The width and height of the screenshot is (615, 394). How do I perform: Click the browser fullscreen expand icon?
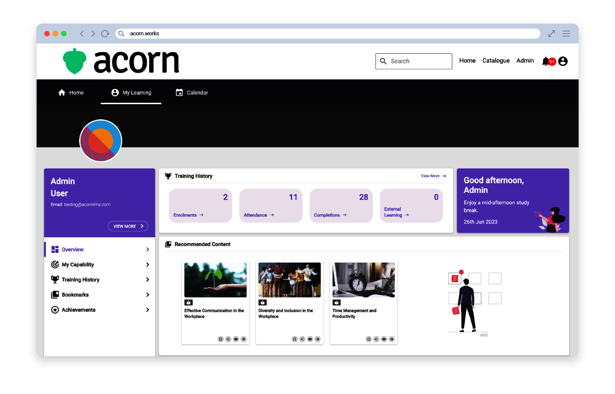coord(551,34)
